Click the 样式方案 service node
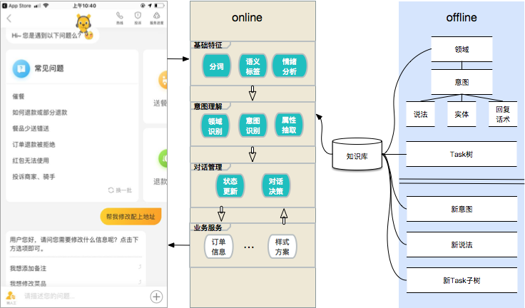525x308 pixels. coord(282,247)
